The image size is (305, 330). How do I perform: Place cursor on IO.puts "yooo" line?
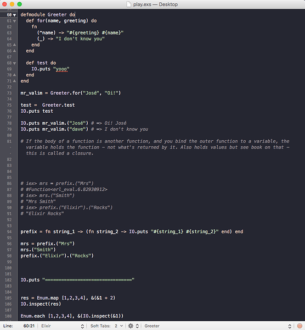pyautogui.click(x=50, y=69)
